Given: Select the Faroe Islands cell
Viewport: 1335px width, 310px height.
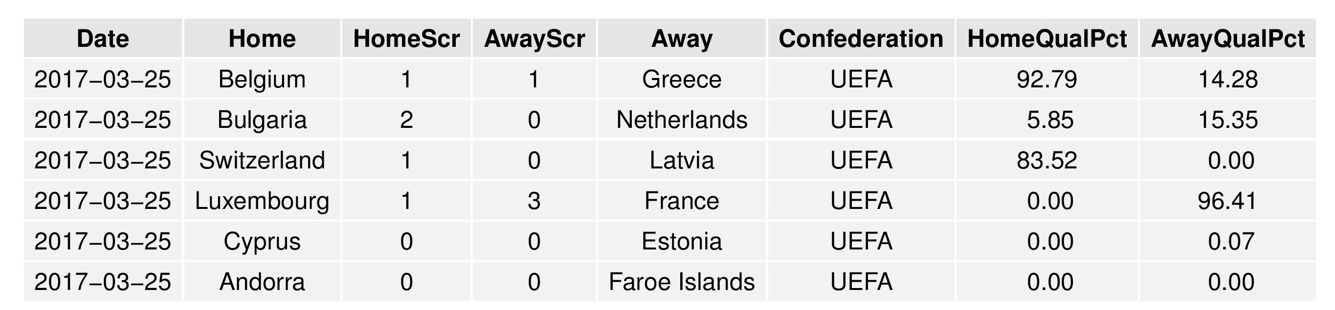Looking at the screenshot, I should point(682,282).
